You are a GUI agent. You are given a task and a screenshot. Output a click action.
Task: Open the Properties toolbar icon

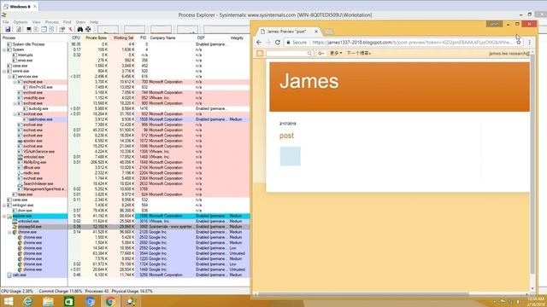coord(62,30)
